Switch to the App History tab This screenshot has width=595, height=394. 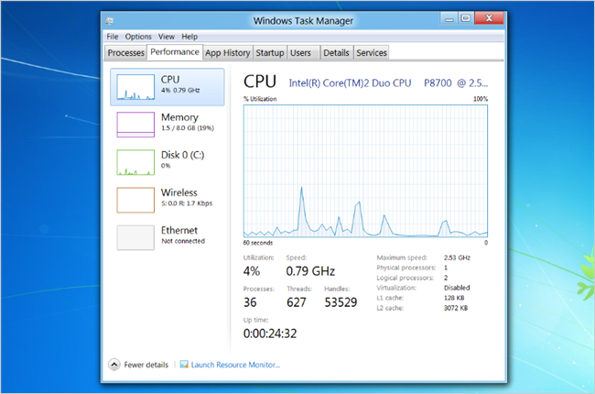tap(227, 53)
